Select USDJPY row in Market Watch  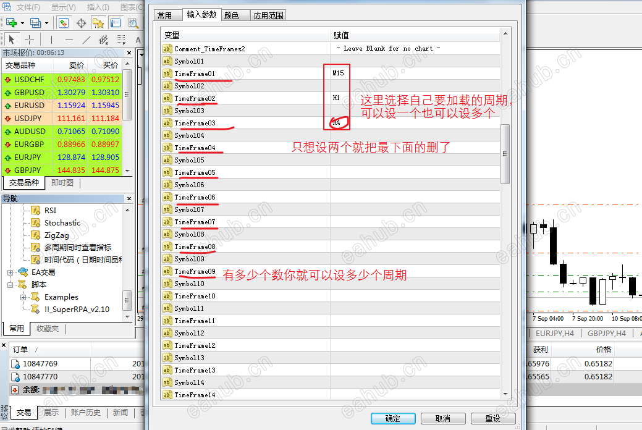[x=62, y=119]
